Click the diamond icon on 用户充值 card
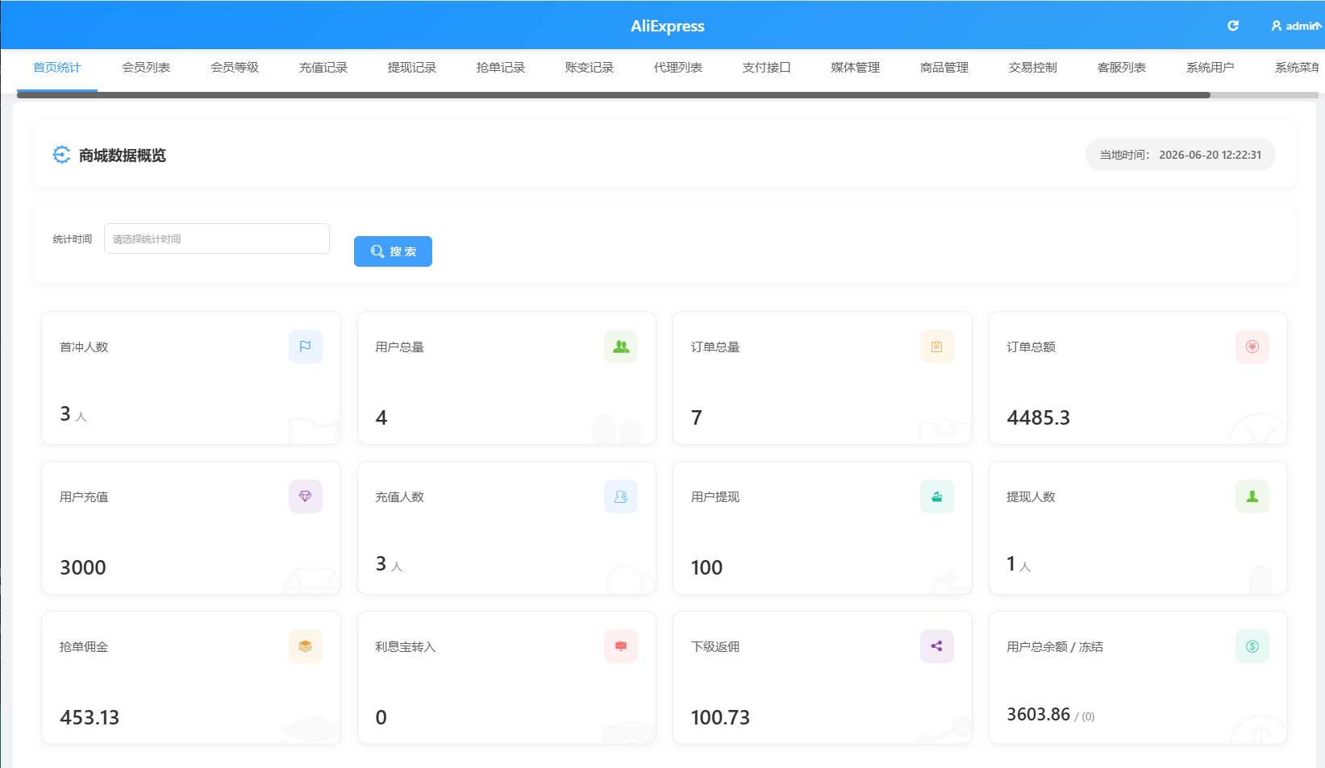This screenshot has height=768, width=1325. (306, 496)
